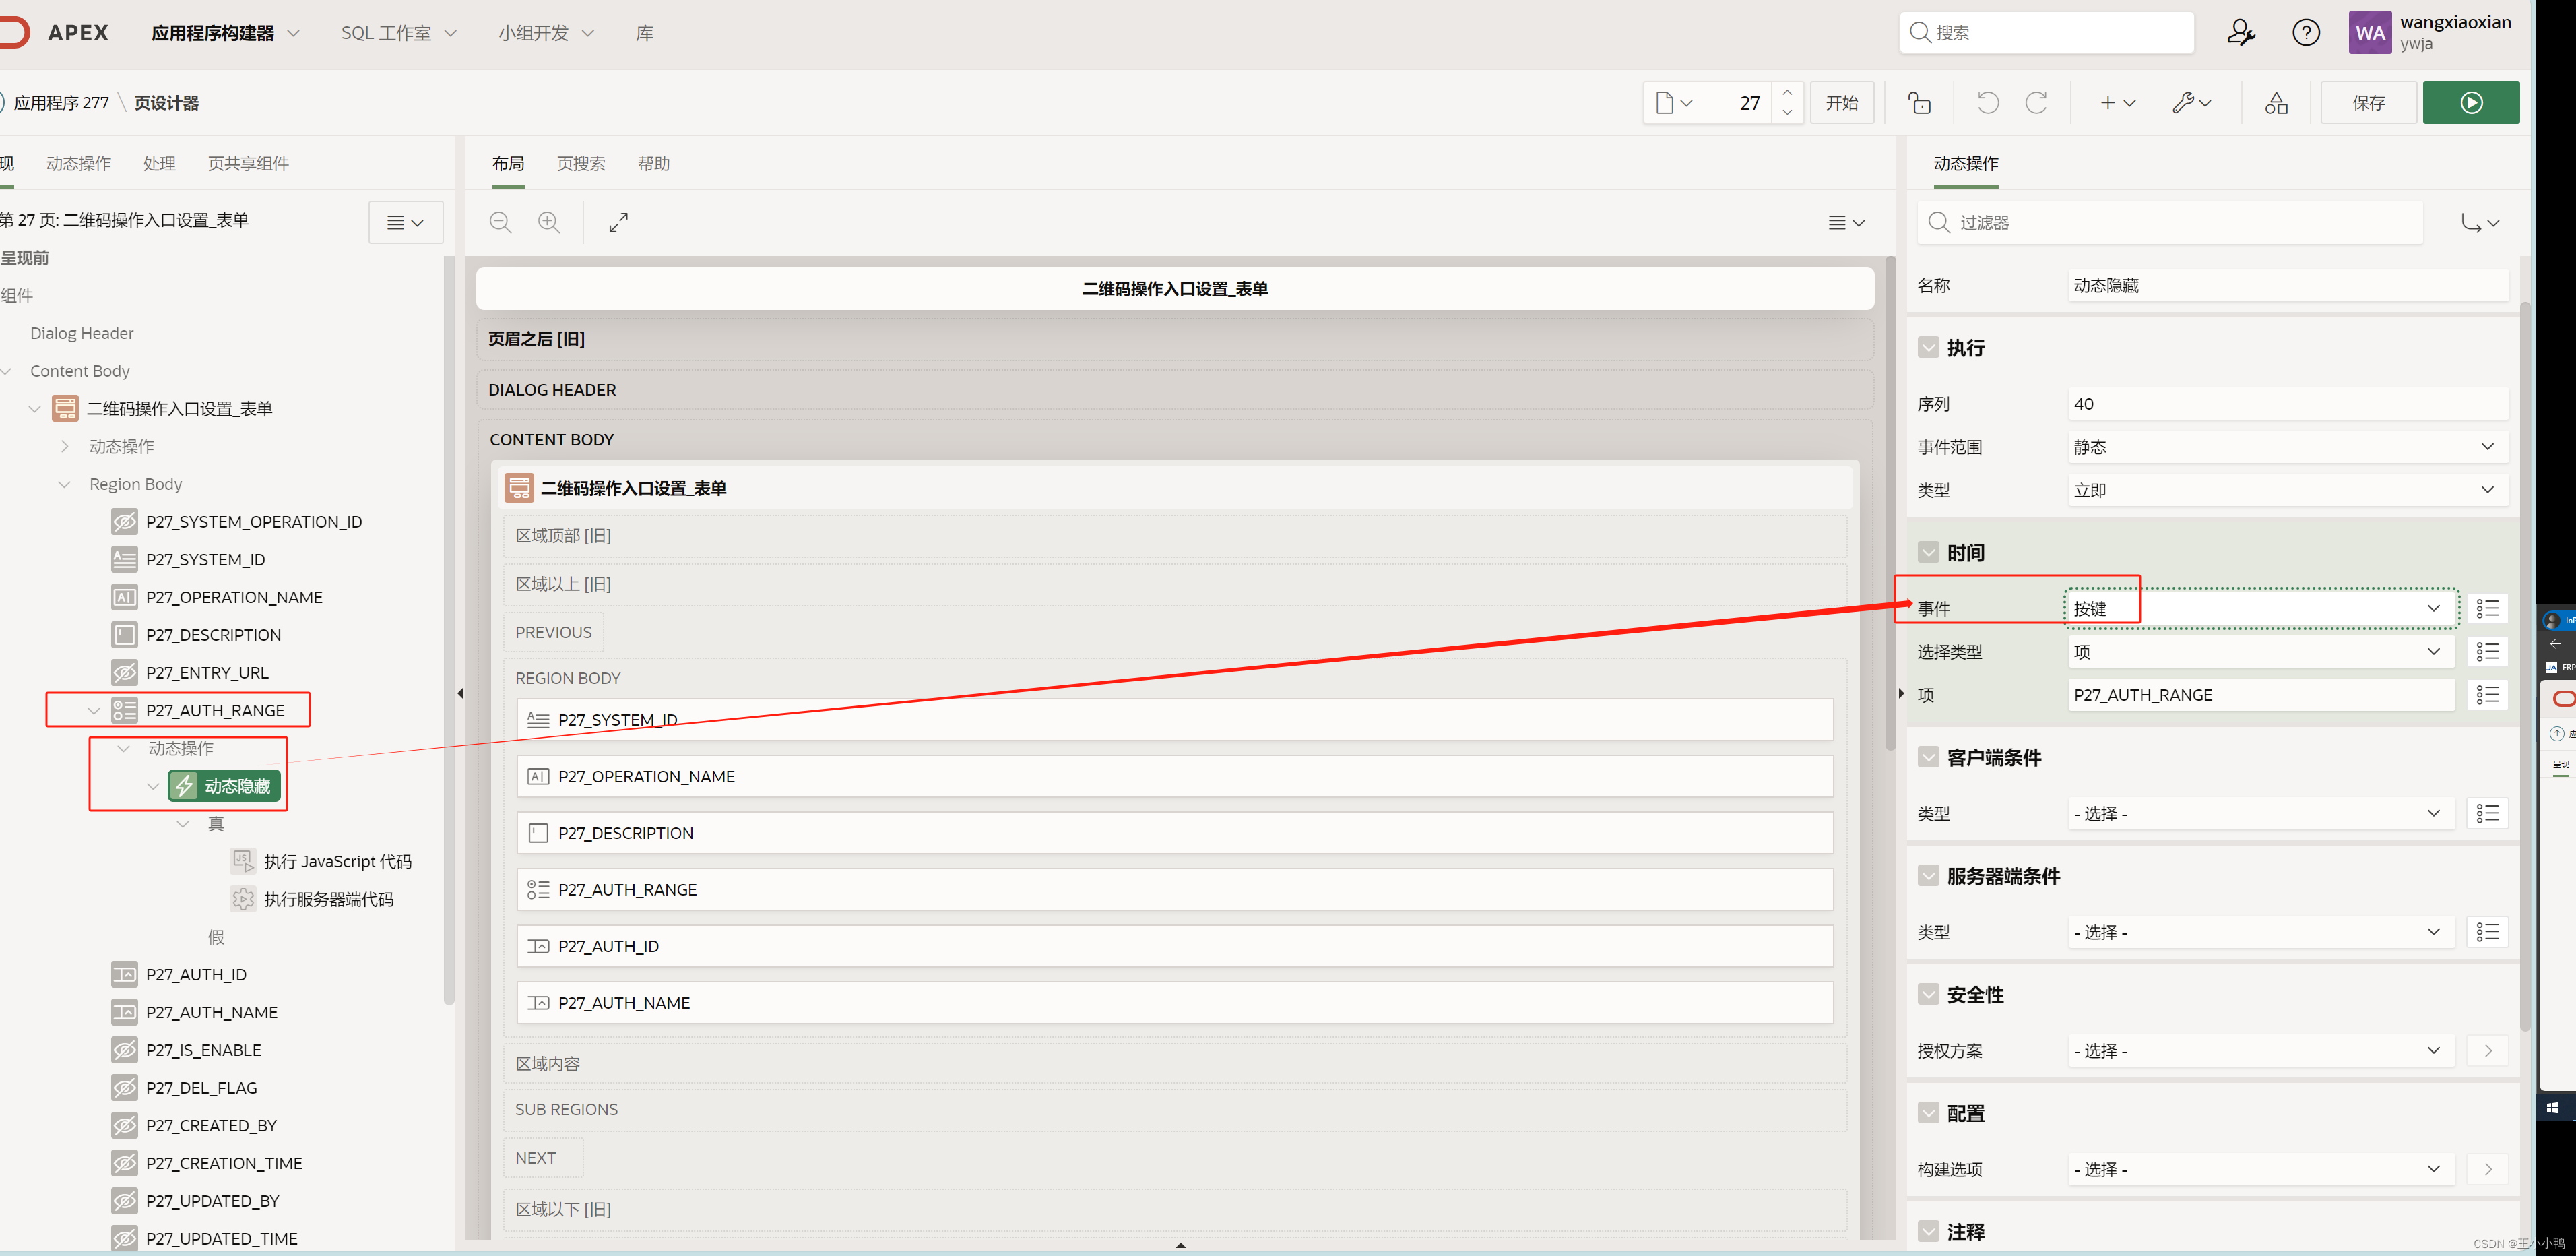The image size is (2576, 1256).
Task: Open the 库 (Gallery) menu item
Action: [x=644, y=33]
